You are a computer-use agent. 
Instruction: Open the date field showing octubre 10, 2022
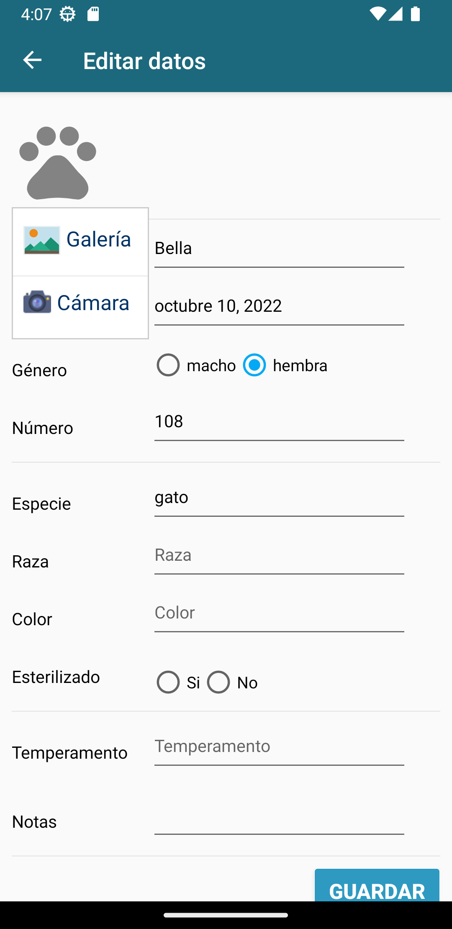pyautogui.click(x=279, y=306)
